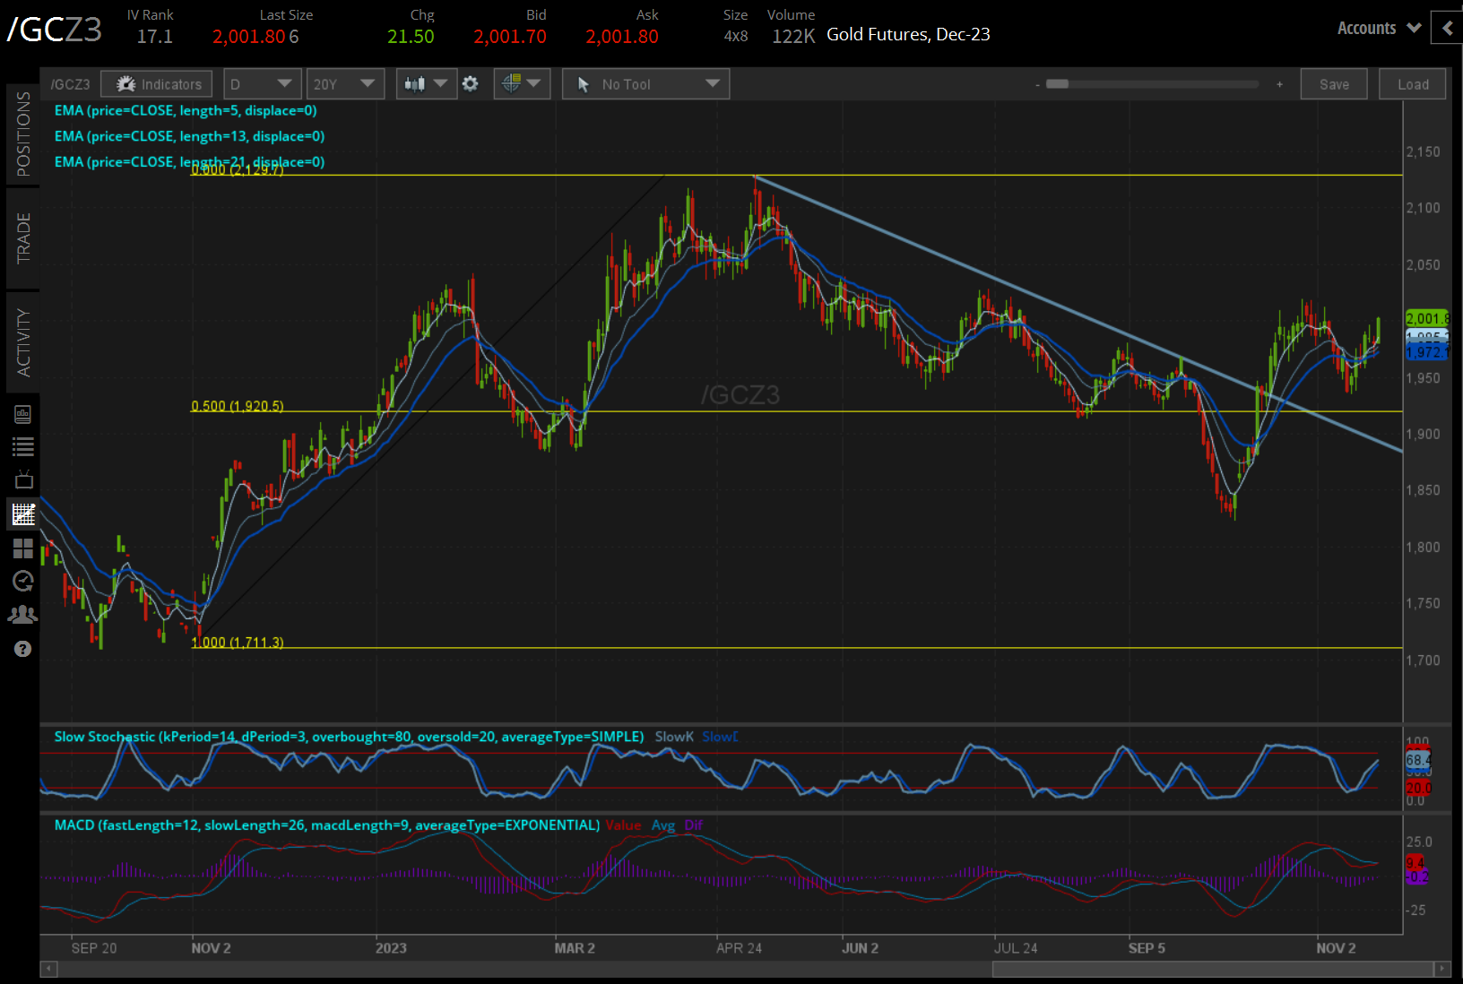Switch to the POSITIONS side tab

23,134
